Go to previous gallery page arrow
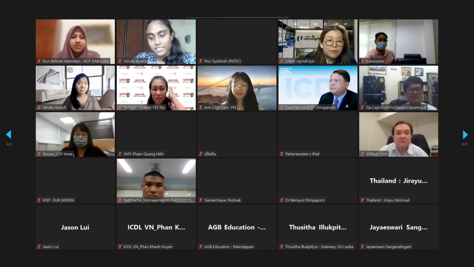474x267 pixels. 9,134
